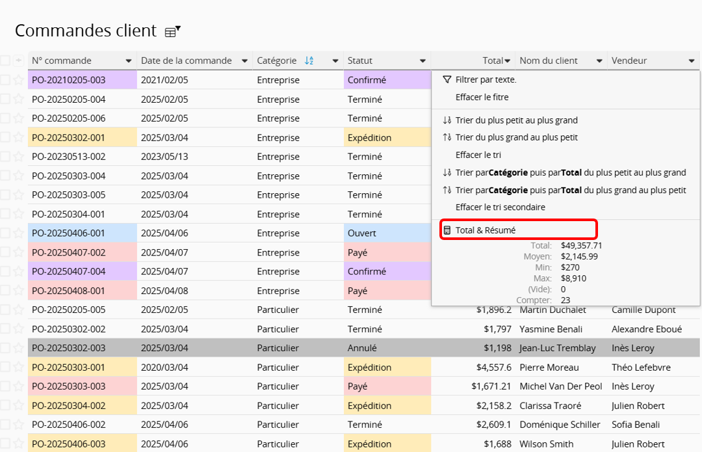The image size is (702, 452).
Task: Star the PO-20250304-002 order row
Action: click(x=18, y=406)
